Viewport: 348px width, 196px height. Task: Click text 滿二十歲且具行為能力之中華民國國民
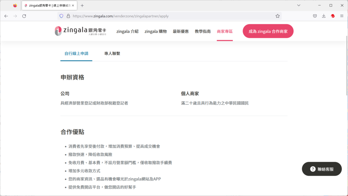point(215,103)
